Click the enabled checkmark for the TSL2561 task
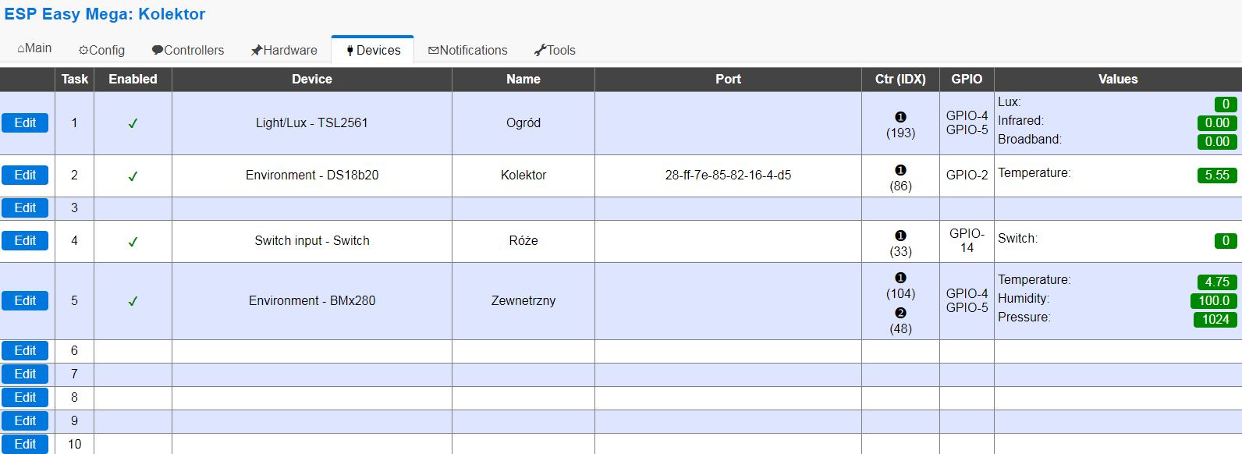The image size is (1242, 454). pos(133,123)
